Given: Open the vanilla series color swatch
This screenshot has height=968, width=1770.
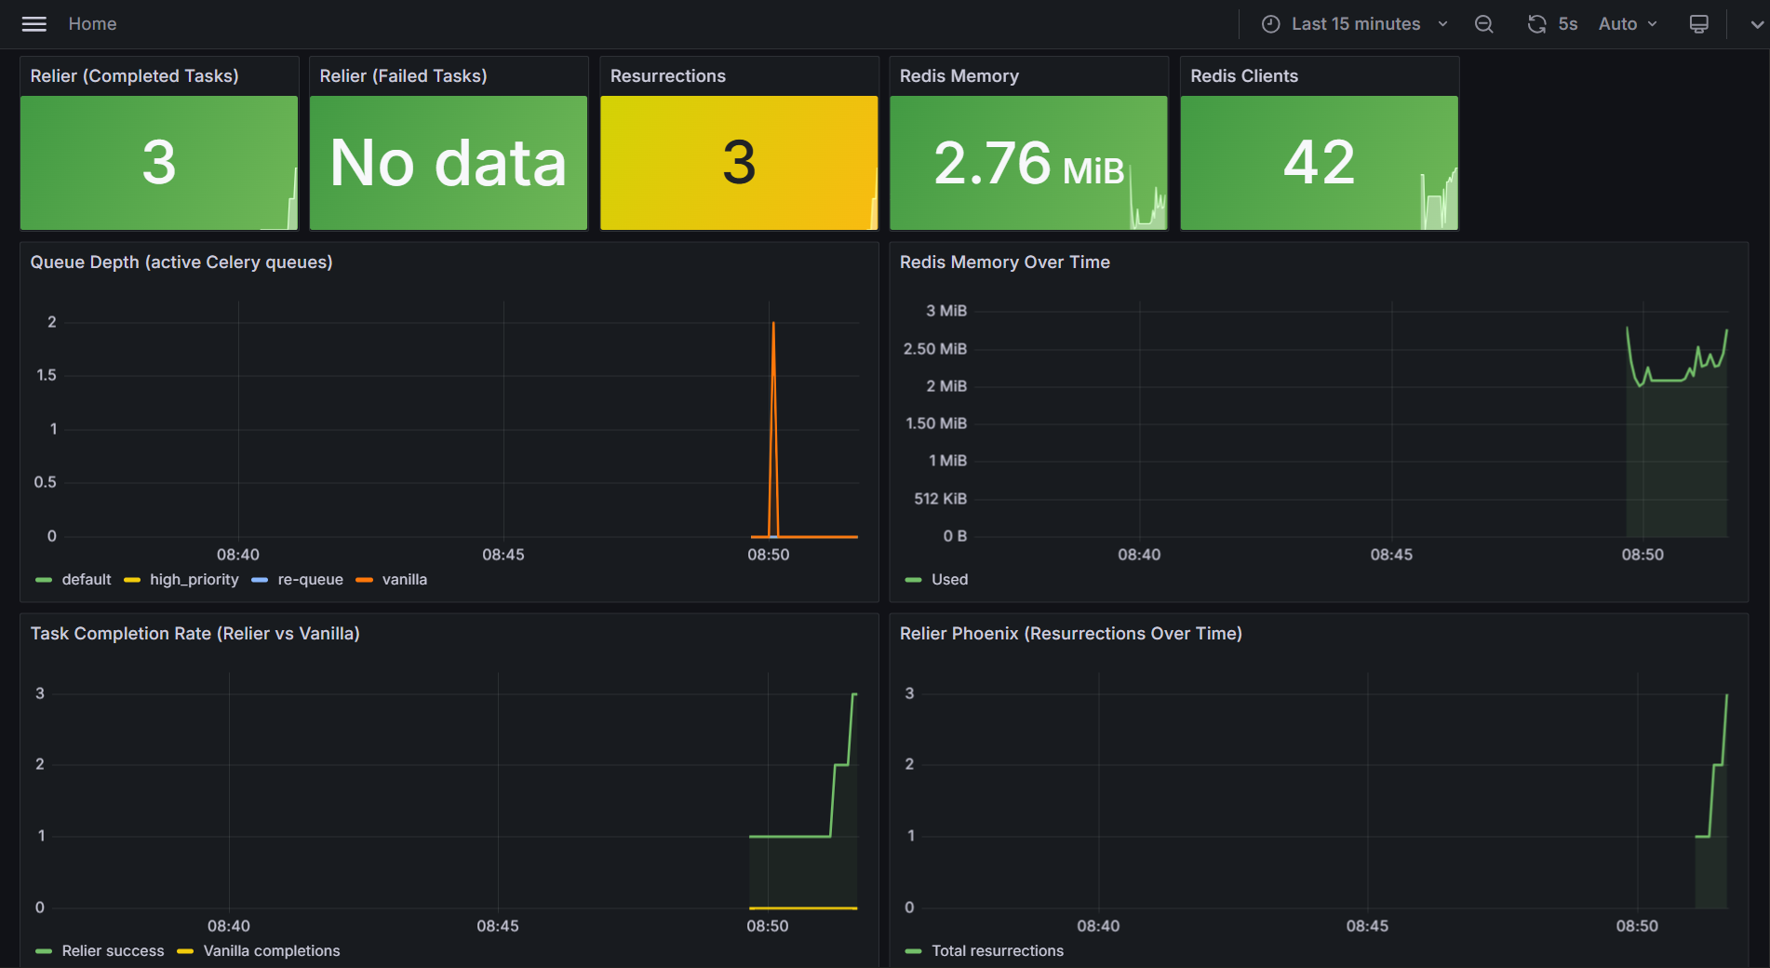Looking at the screenshot, I should click(365, 580).
